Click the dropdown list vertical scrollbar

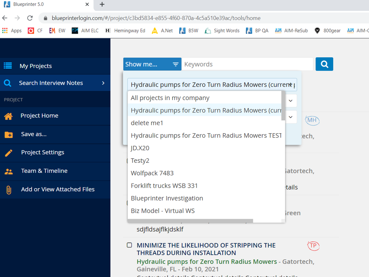click(x=283, y=106)
